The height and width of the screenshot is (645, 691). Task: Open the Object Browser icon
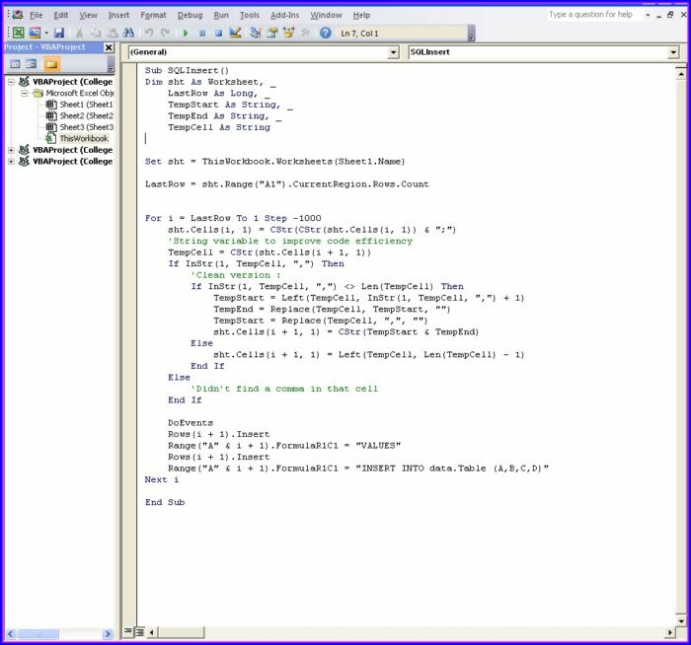[x=289, y=33]
